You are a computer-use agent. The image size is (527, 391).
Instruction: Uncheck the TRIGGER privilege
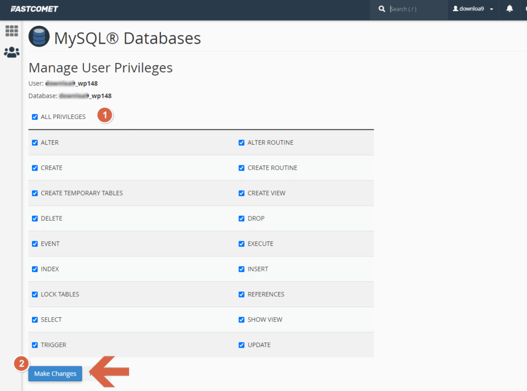[35, 345]
